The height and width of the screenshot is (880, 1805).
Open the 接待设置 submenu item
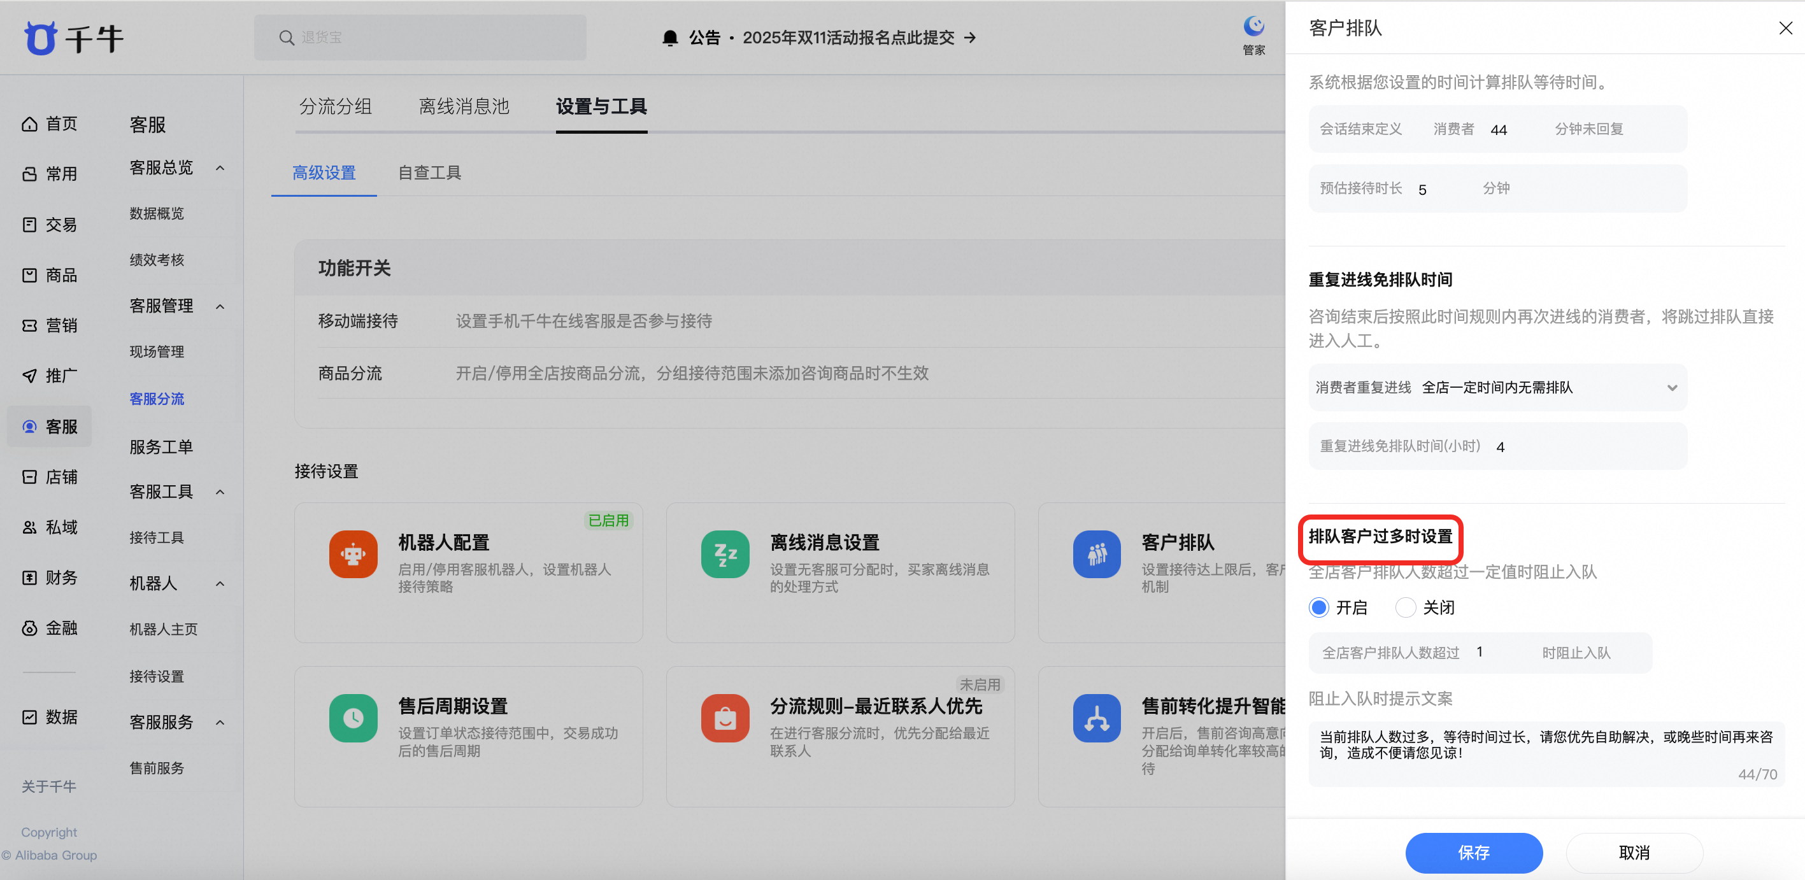(x=157, y=676)
